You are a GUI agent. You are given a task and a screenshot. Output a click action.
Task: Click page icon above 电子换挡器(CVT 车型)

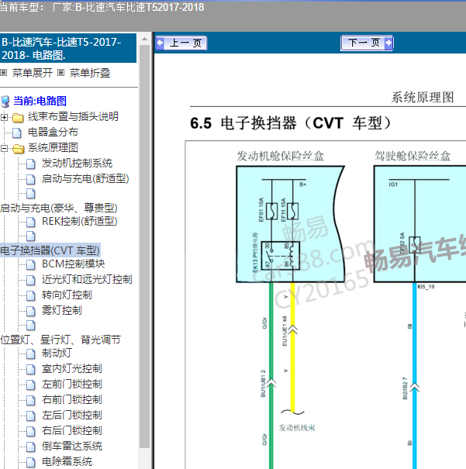pos(30,236)
